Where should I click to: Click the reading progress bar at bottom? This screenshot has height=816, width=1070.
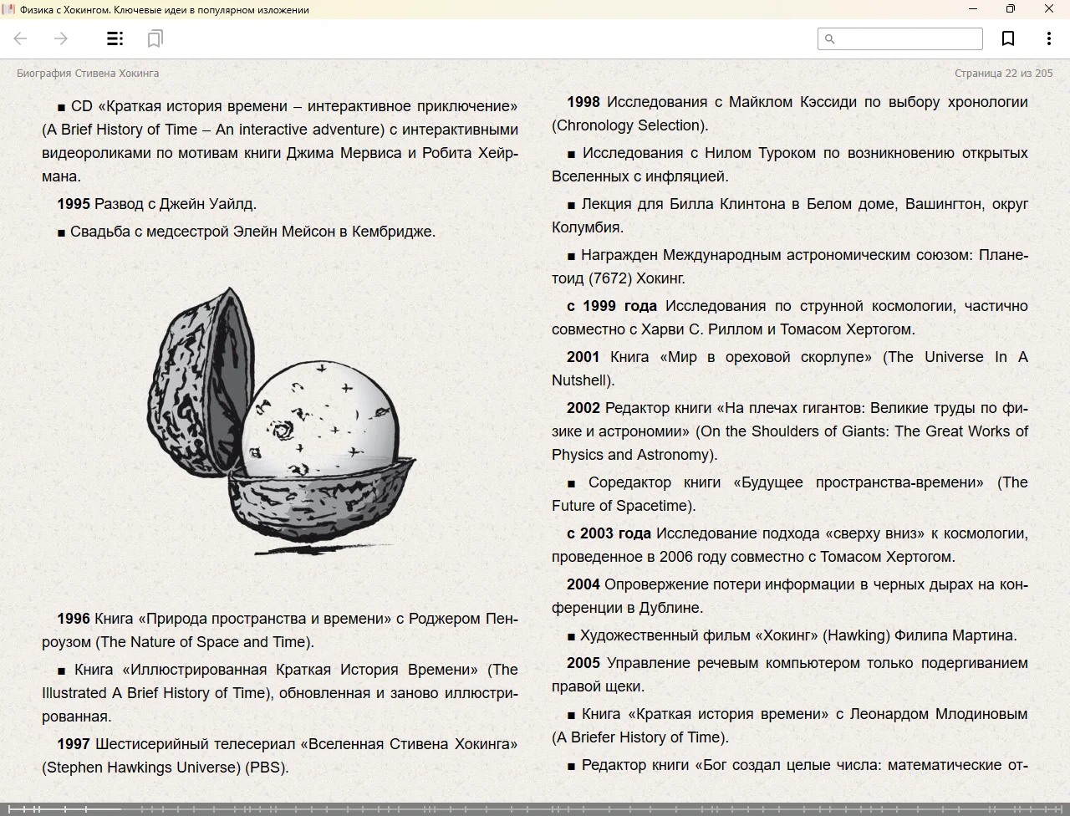coord(535,808)
